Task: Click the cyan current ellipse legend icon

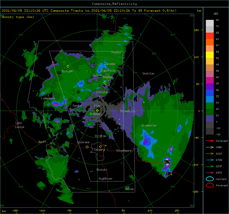Action: coord(210,179)
